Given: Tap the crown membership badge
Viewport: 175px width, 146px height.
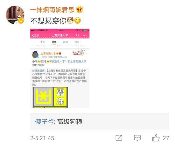Looking at the screenshot, I should 80,9.
